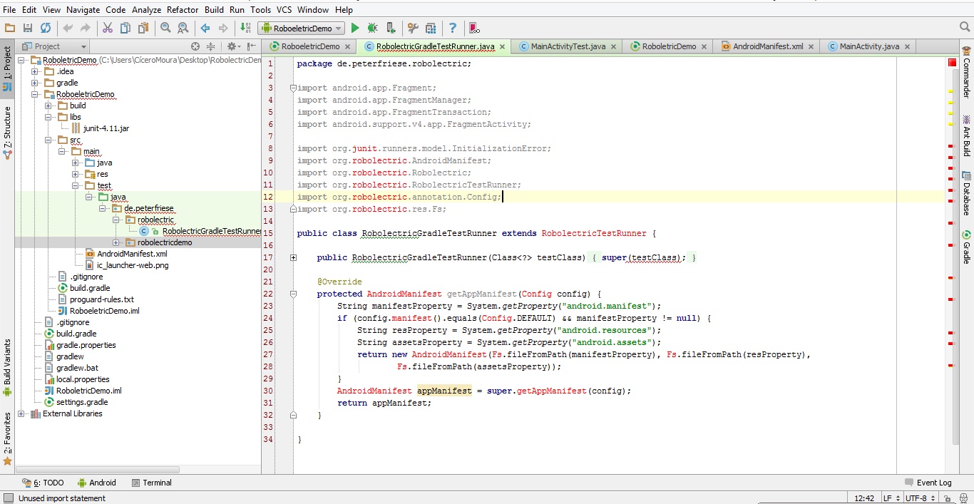Viewport: 974px width, 504px height.
Task: Click the green Run button
Action: point(354,28)
